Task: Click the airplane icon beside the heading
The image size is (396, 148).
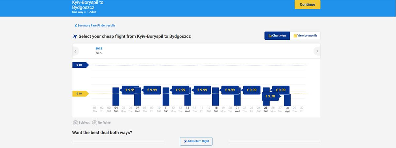Action: [75, 36]
